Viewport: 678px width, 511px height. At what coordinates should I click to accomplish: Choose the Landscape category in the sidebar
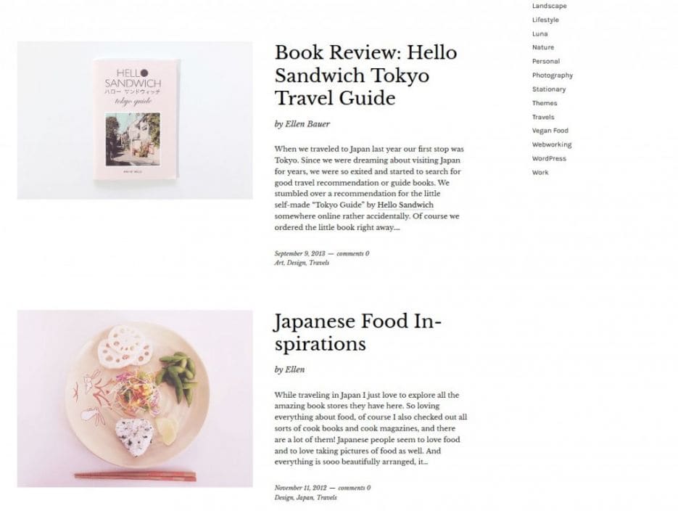(x=549, y=6)
